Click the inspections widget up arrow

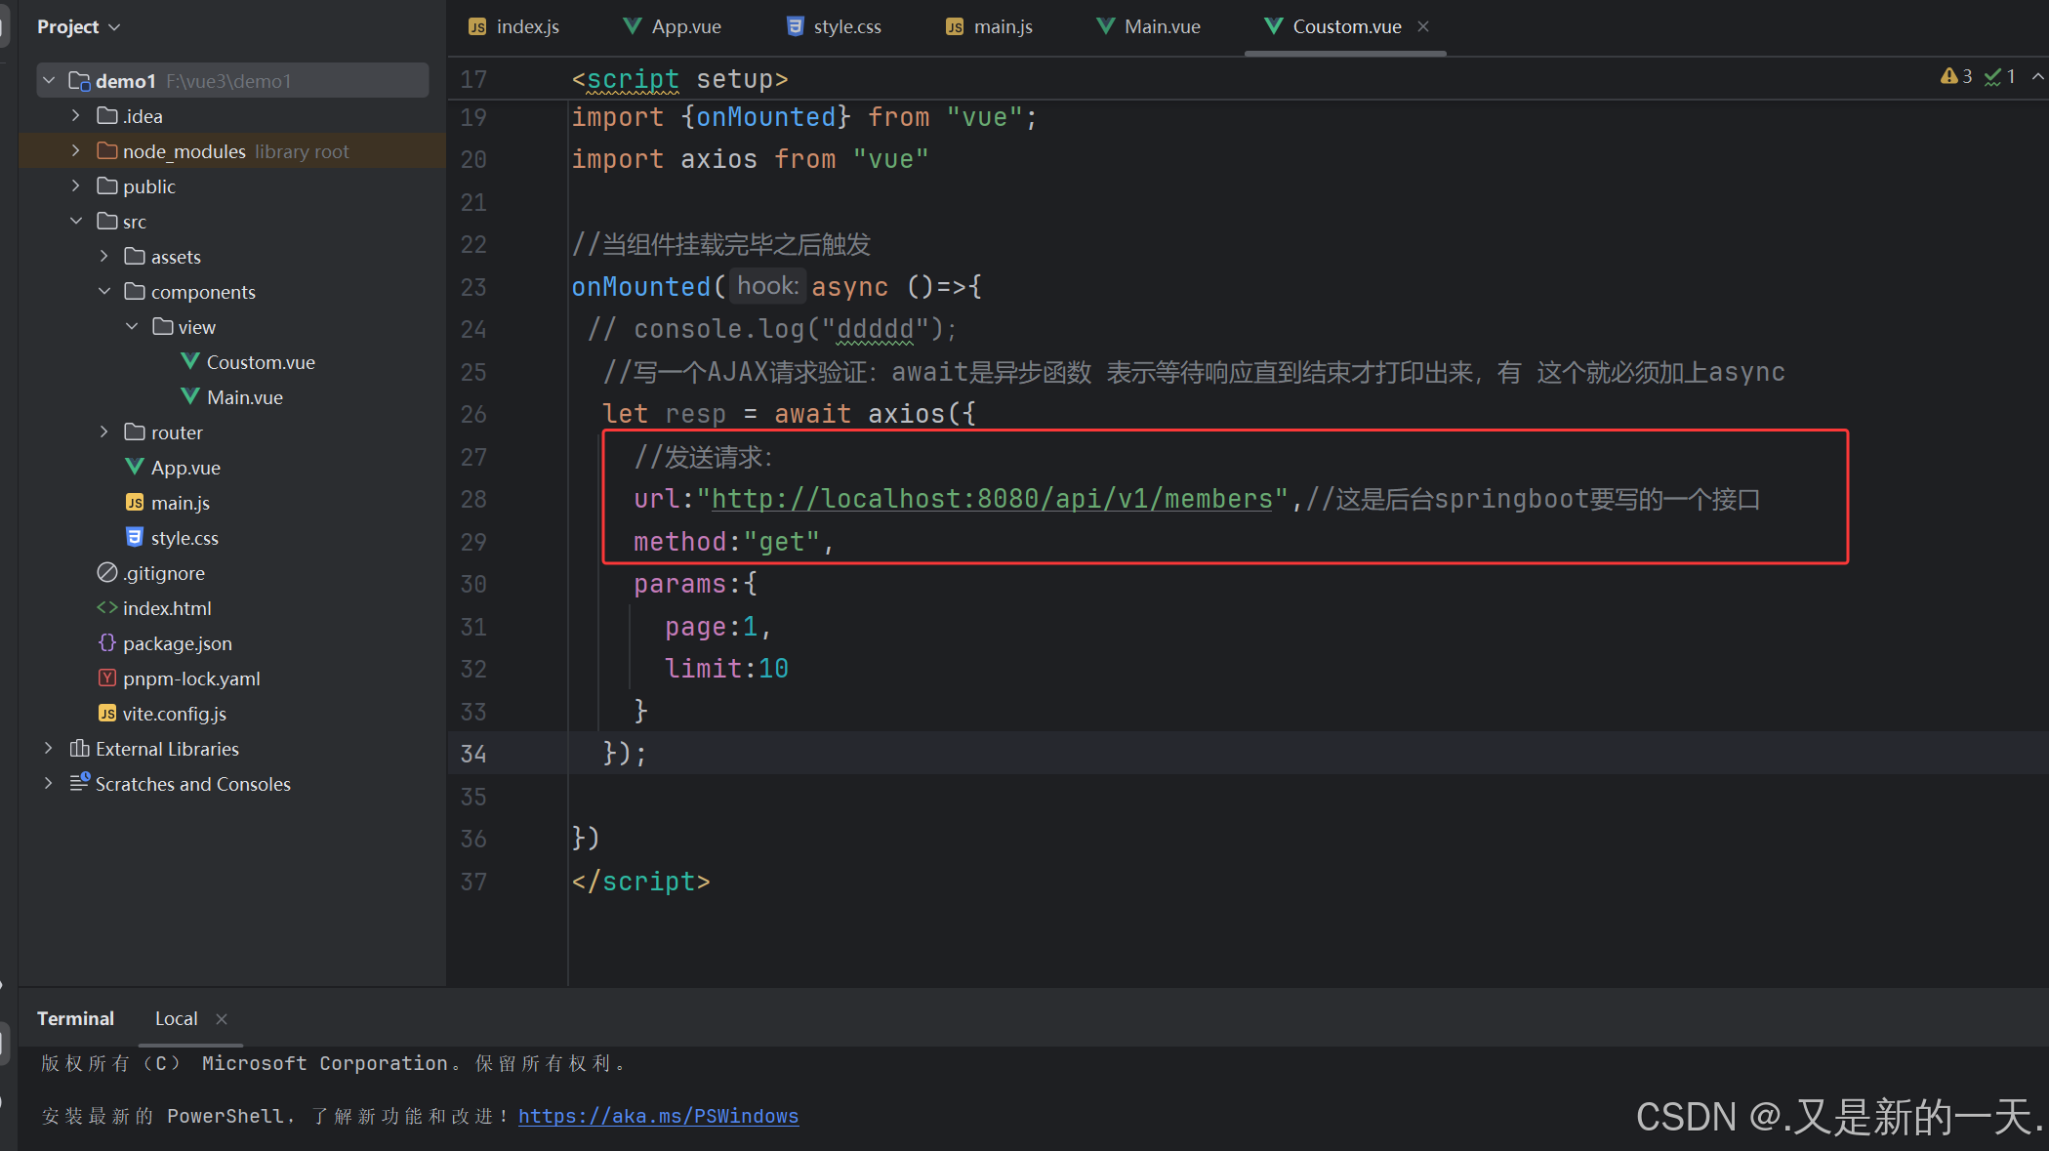pyautogui.click(x=2038, y=76)
